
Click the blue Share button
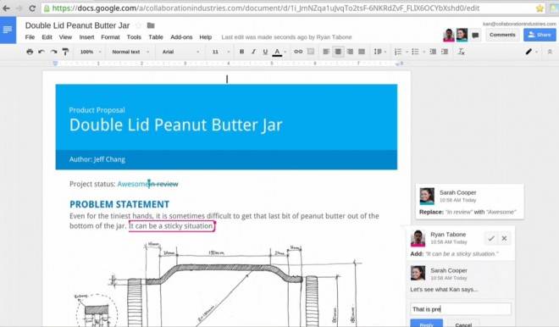pyautogui.click(x=540, y=35)
